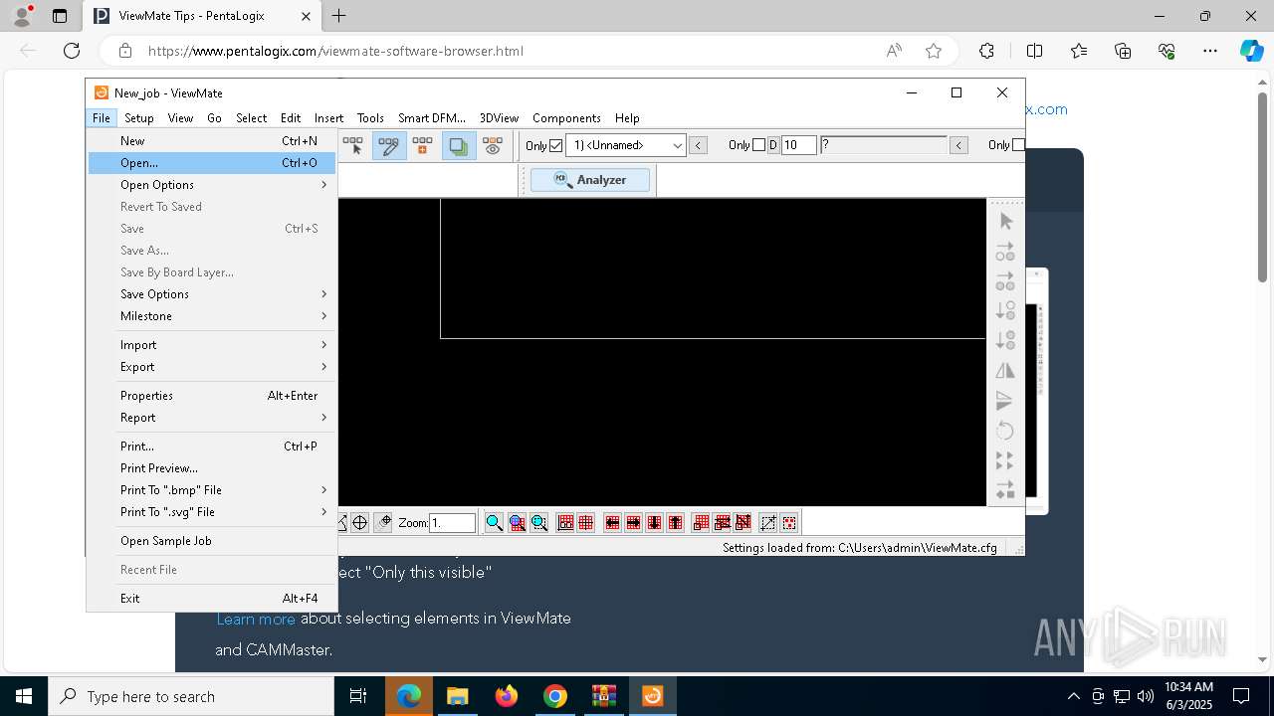Click the four-triangles array icon
The image size is (1274, 716).
(1005, 460)
